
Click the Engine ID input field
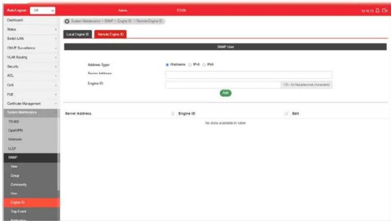(x=223, y=85)
